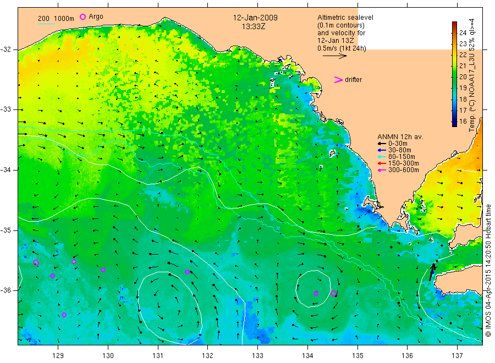Click the 129 longitude axis label

tap(58, 356)
